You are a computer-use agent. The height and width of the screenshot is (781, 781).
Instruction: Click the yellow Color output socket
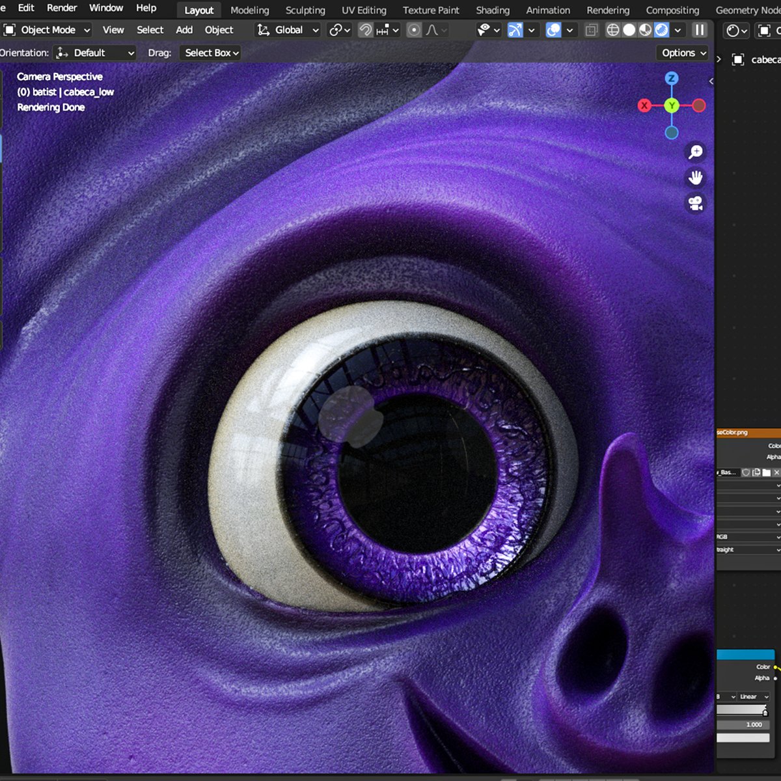(x=776, y=667)
